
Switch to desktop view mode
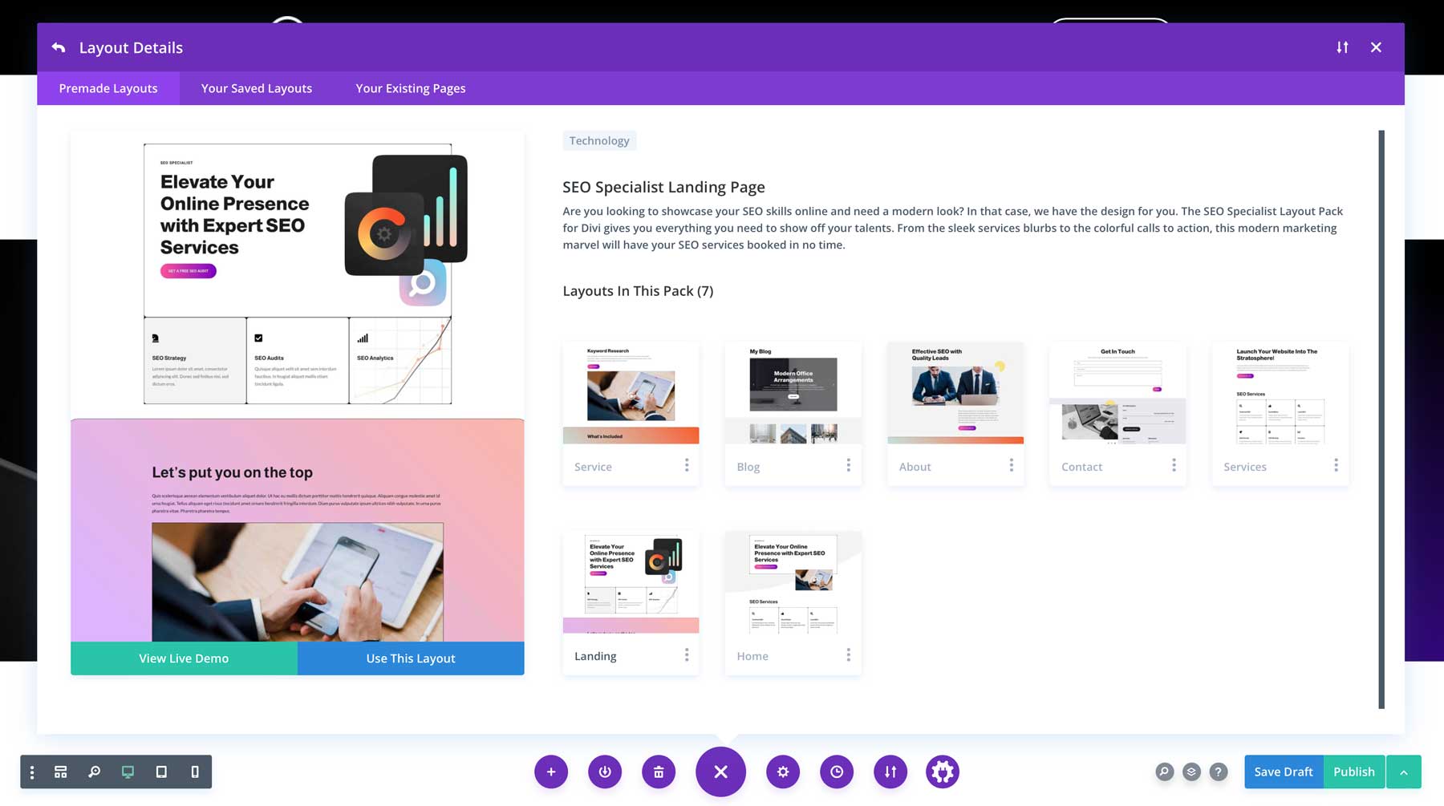pos(128,772)
